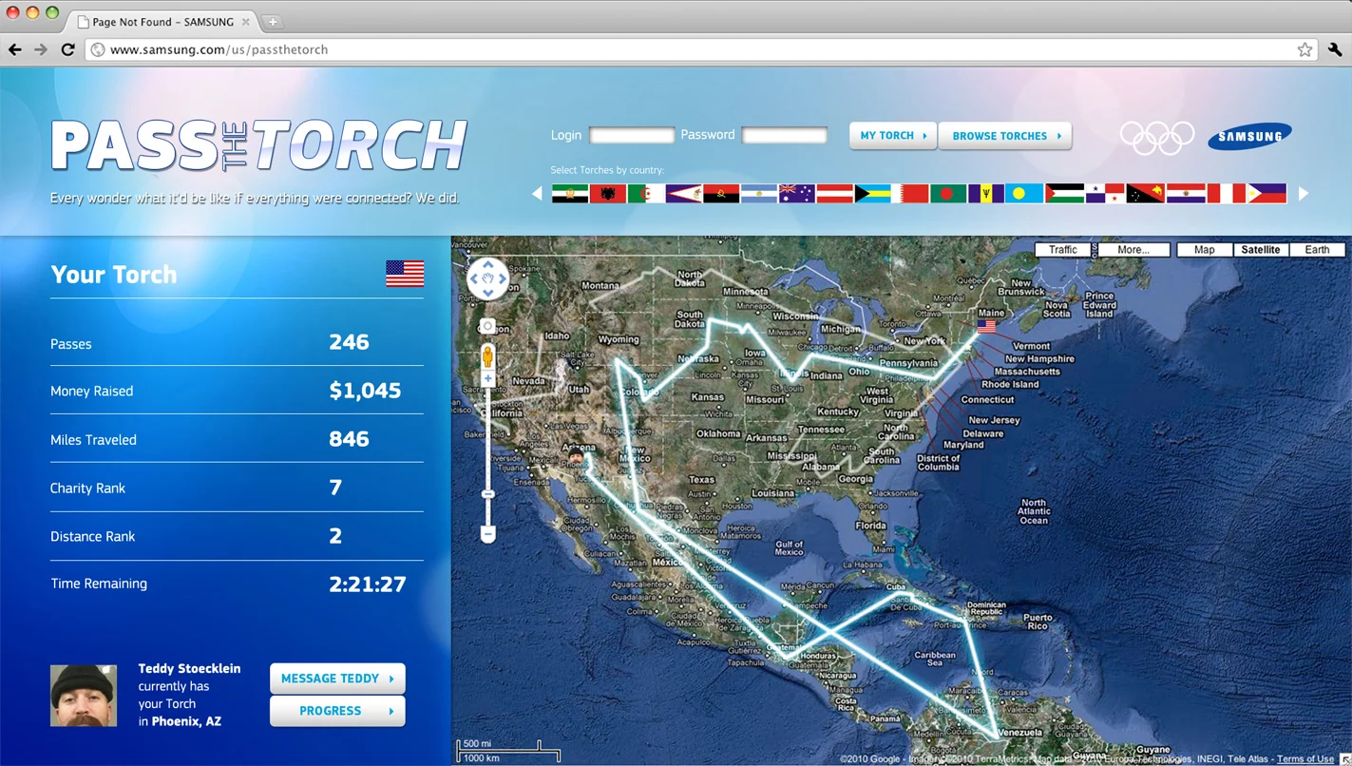Screen dimensions: 1352x766
Task: Pan the map down with the arrow control
Action: coord(487,293)
